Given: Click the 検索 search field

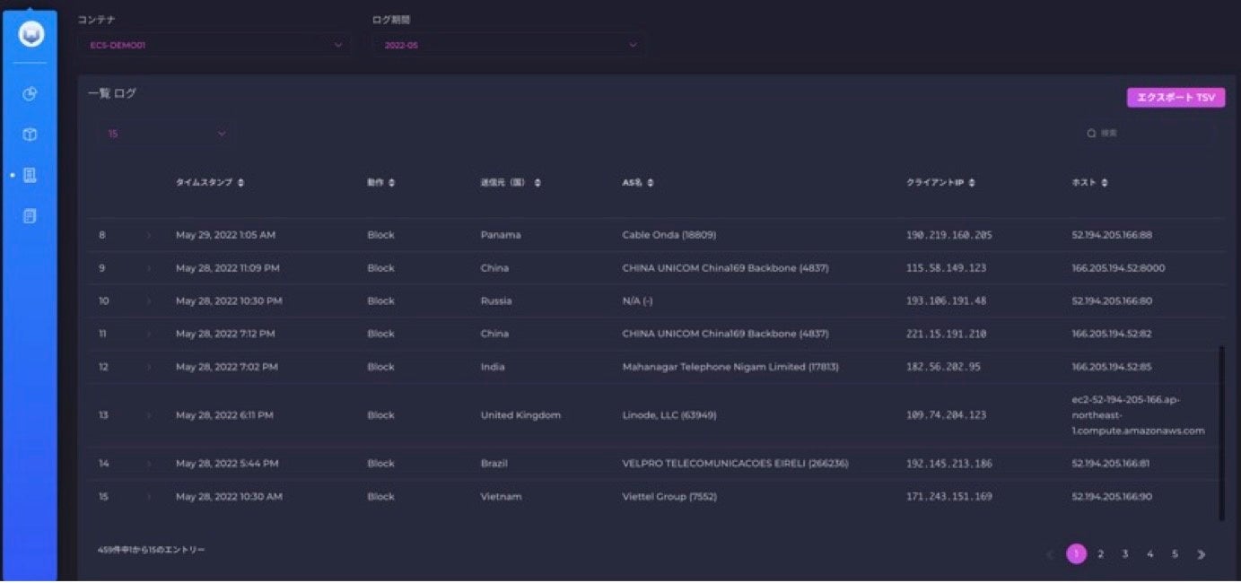Looking at the screenshot, I should pos(1148,134).
